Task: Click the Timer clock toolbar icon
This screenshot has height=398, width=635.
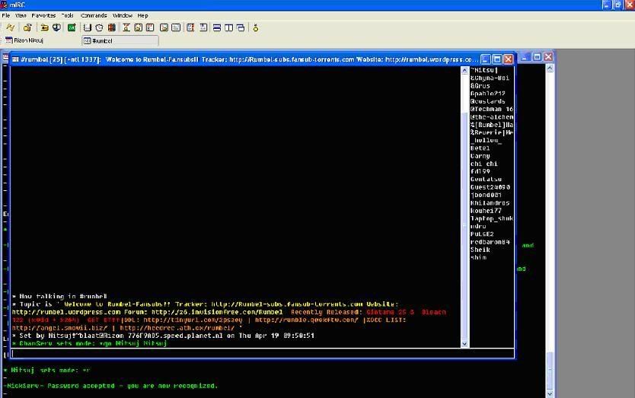Action: coord(99,27)
